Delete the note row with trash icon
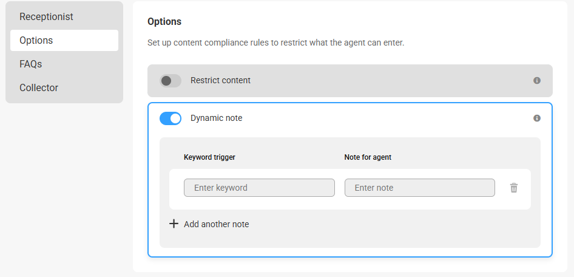Viewport: 574px width, 277px height. 514,188
